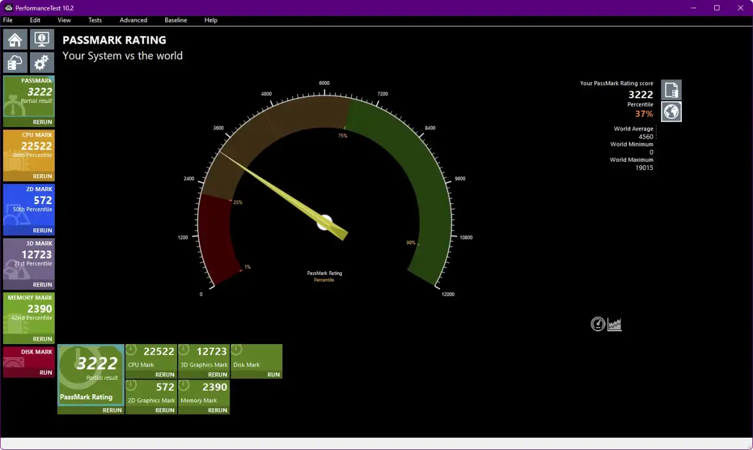Image resolution: width=753 pixels, height=450 pixels.
Task: Open the File menu
Action: [x=8, y=20]
